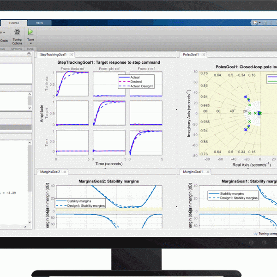
Task: Switch to the TUNING ribbon tab
Action: 13,22
